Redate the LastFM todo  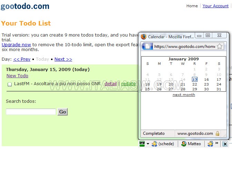coord(128,84)
